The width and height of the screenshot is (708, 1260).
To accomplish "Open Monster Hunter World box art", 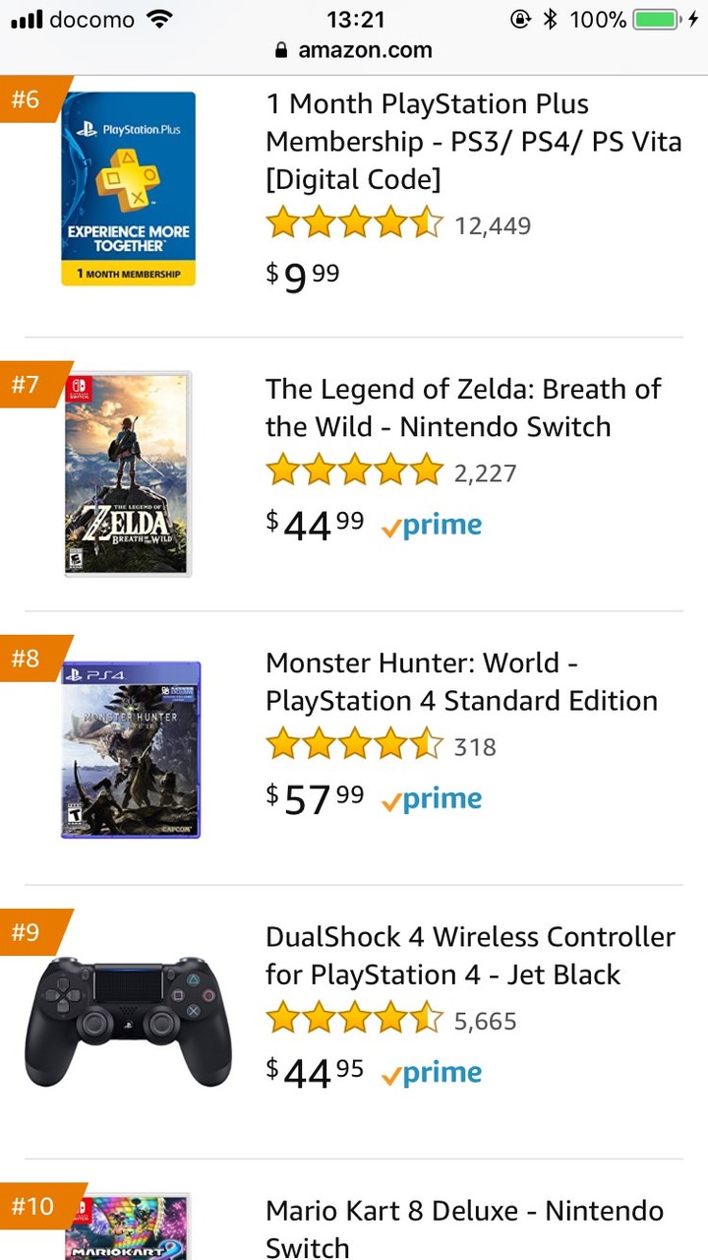I will [131, 749].
